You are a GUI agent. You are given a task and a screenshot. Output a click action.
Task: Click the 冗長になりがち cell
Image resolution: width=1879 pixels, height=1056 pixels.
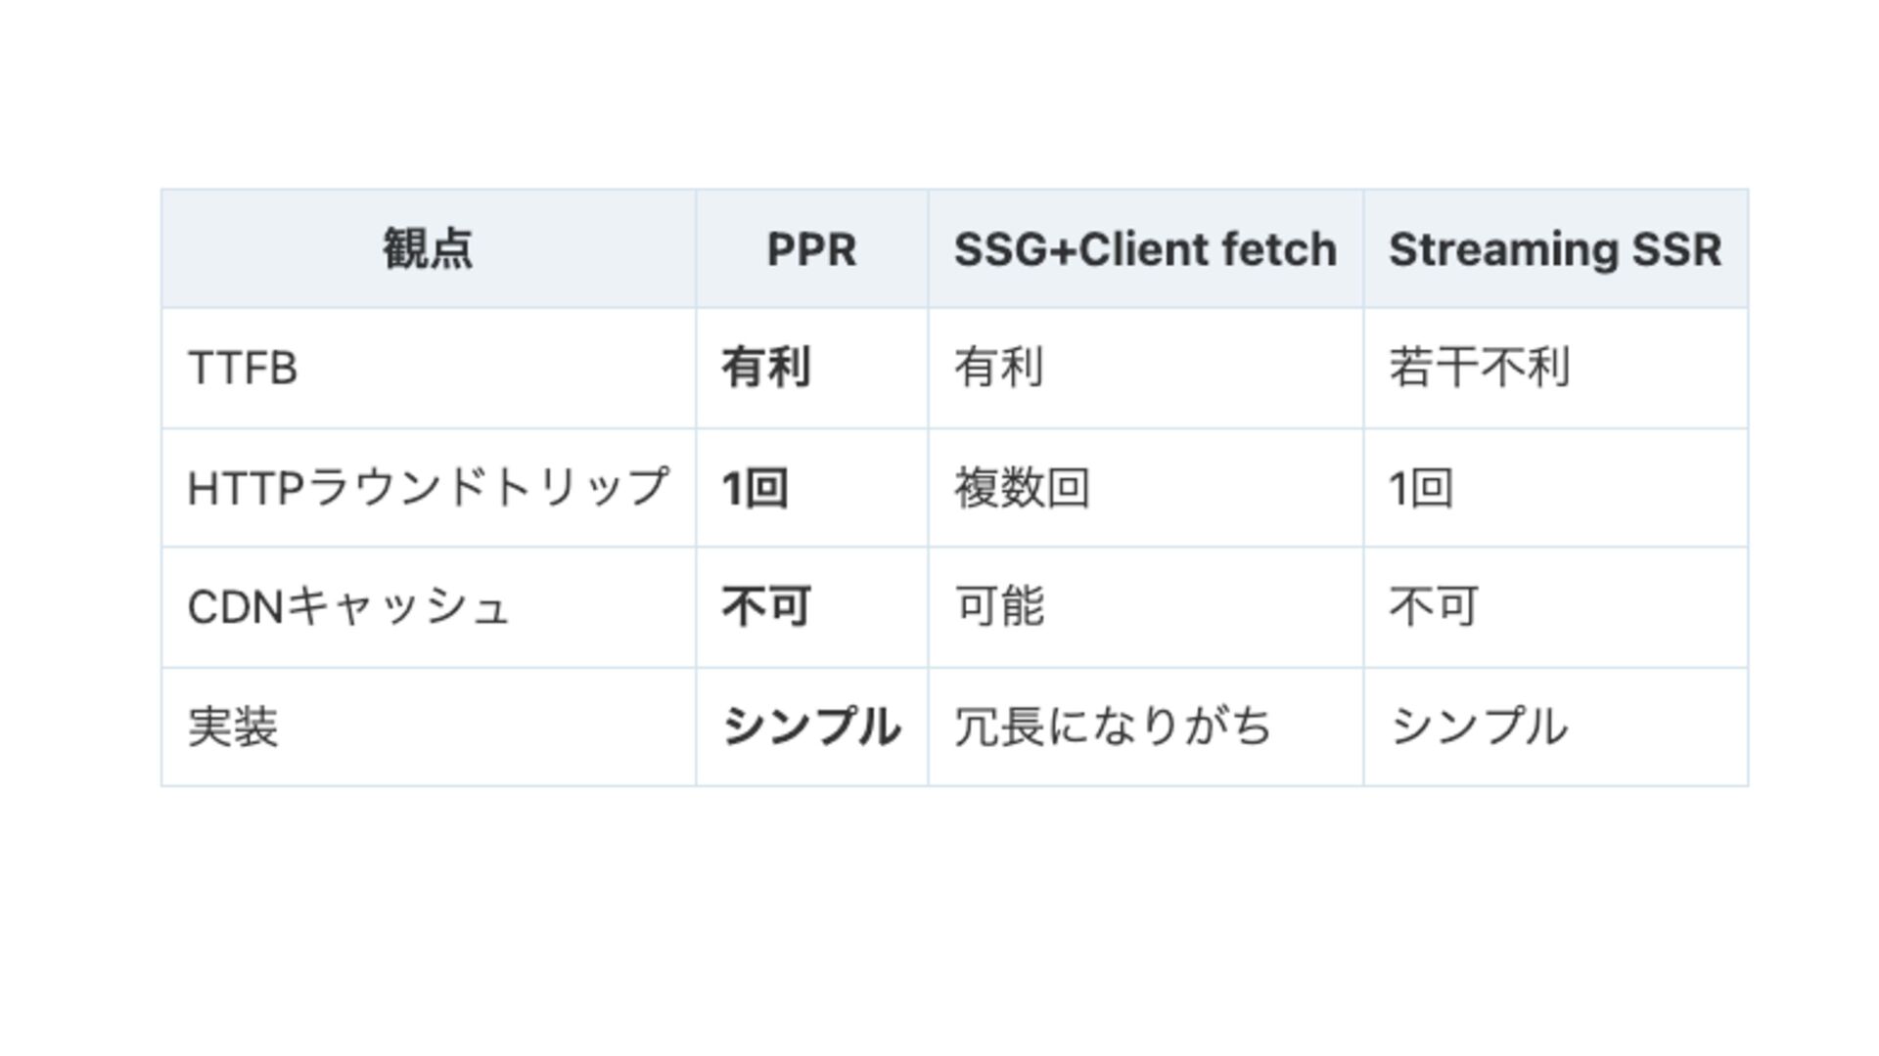tap(1113, 727)
